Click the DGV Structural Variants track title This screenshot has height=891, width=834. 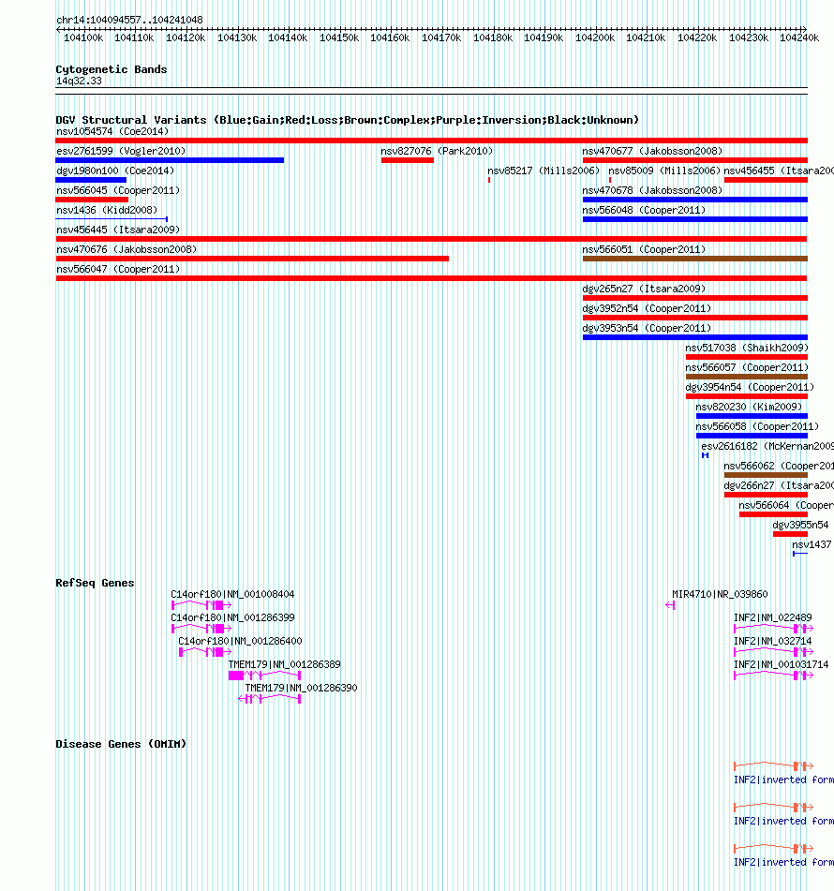348,120
